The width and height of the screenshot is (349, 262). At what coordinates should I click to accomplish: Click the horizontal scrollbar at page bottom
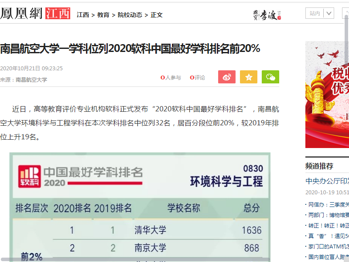coord(131,259)
